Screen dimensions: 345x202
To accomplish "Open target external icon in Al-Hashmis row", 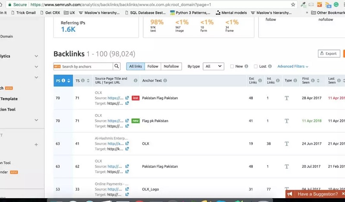I will coord(127,148).
